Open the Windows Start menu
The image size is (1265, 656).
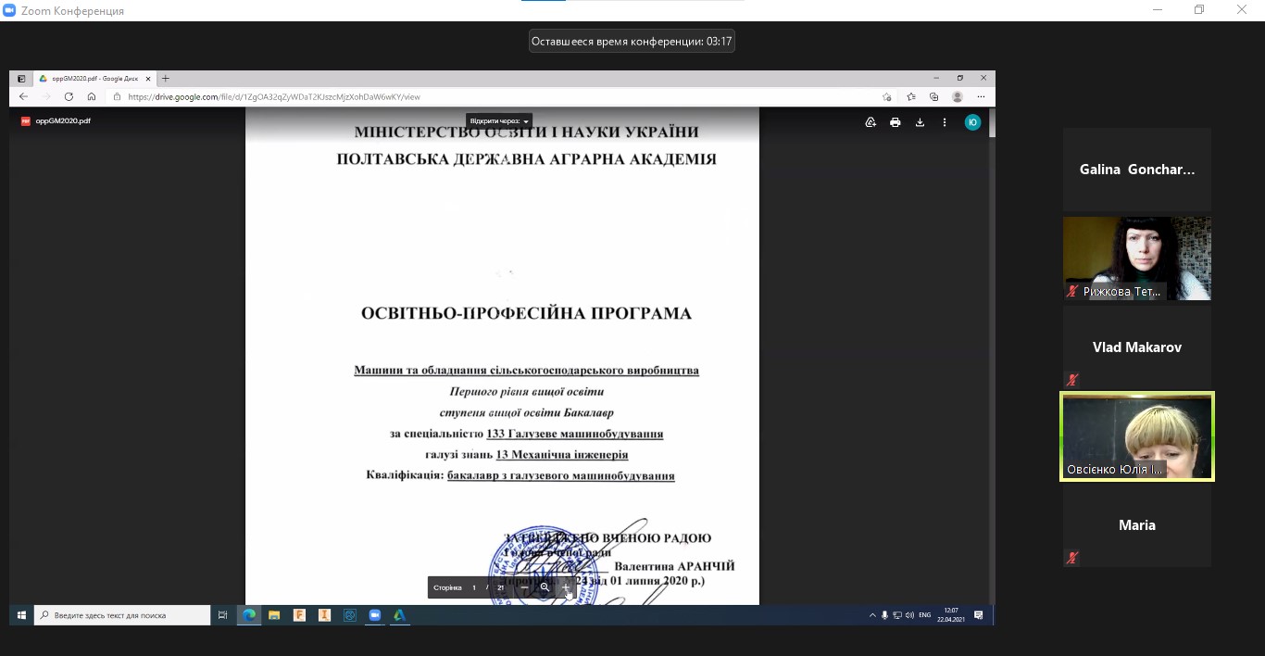click(x=21, y=615)
